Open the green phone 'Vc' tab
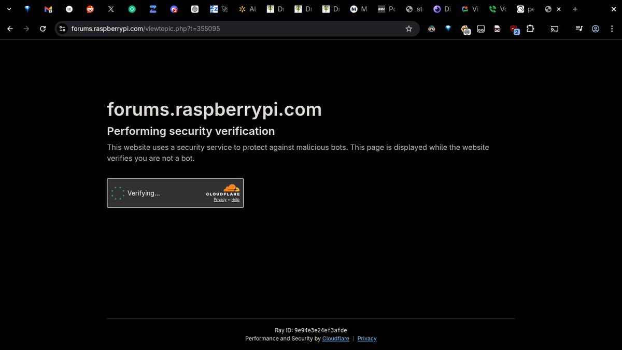This screenshot has width=622, height=350. [x=499, y=9]
